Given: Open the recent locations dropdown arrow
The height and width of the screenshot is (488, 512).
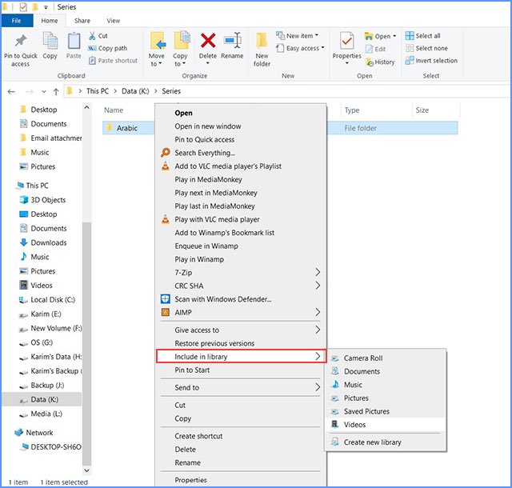Looking at the screenshot, I should tap(44, 92).
